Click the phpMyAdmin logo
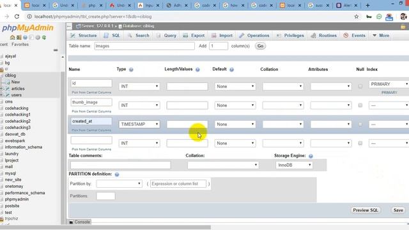 tap(27, 27)
